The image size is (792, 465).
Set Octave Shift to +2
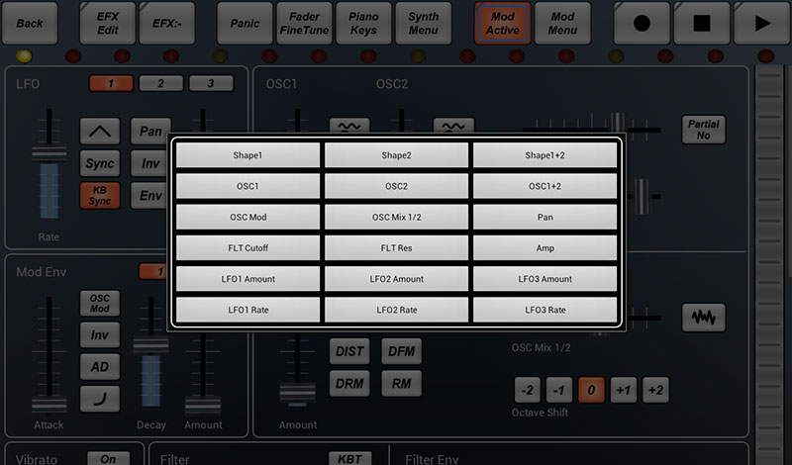click(655, 390)
